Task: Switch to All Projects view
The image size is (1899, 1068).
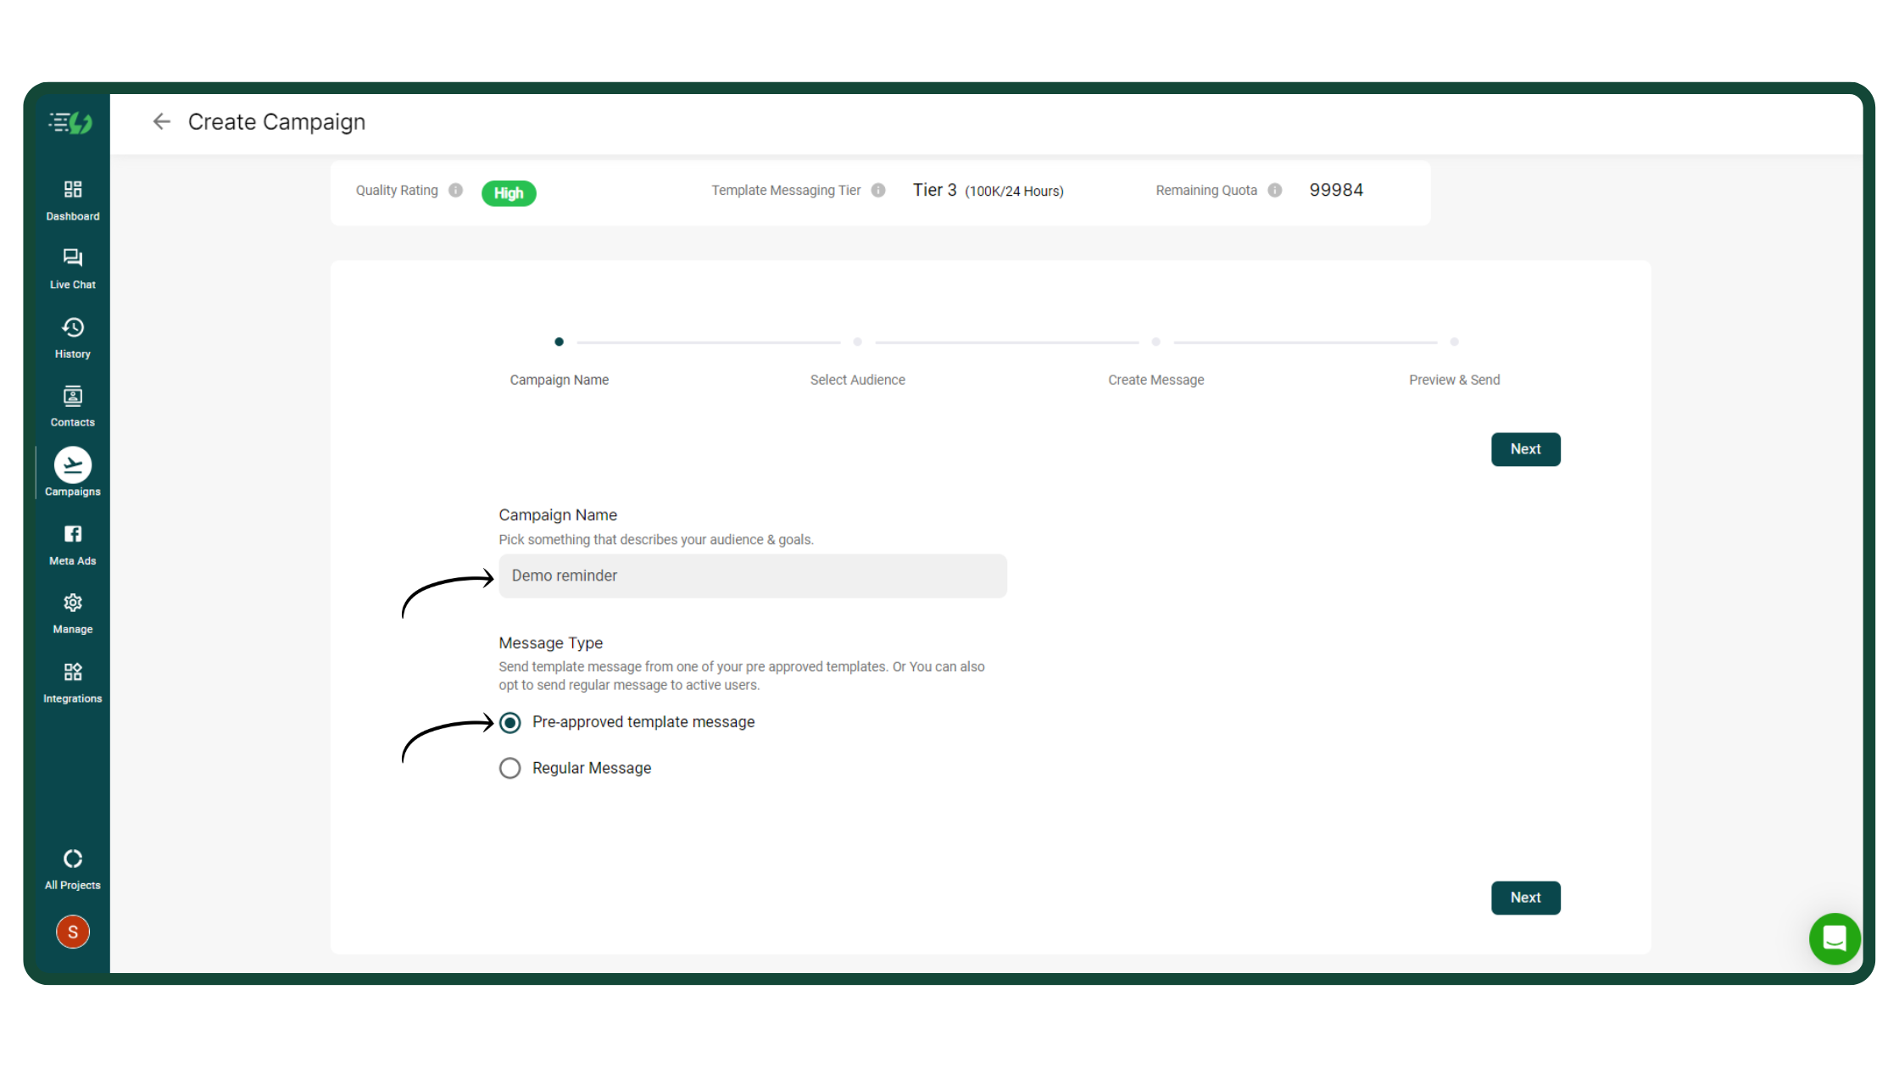Action: click(x=73, y=860)
